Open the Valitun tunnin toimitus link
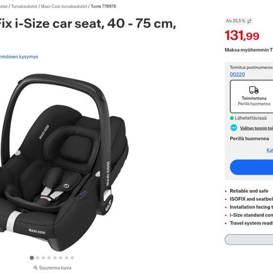The image size is (273, 273). click(x=257, y=128)
